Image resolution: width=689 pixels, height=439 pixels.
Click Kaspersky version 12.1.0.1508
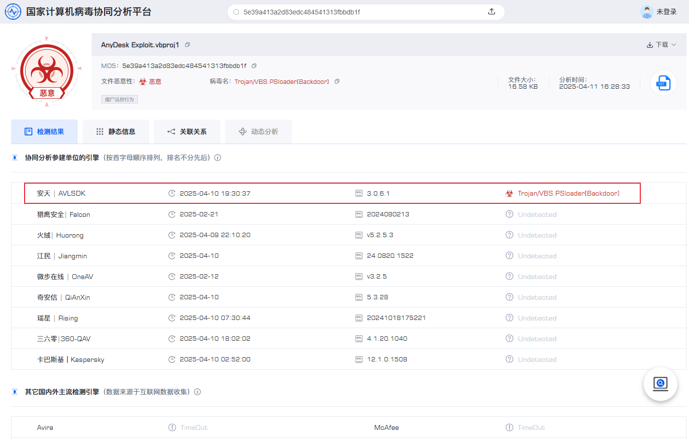click(387, 359)
